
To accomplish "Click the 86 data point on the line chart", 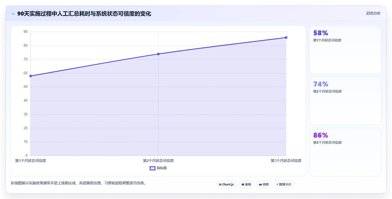I will click(286, 38).
